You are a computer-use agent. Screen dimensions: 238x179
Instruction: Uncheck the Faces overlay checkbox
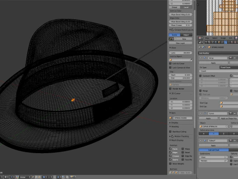(171, 149)
